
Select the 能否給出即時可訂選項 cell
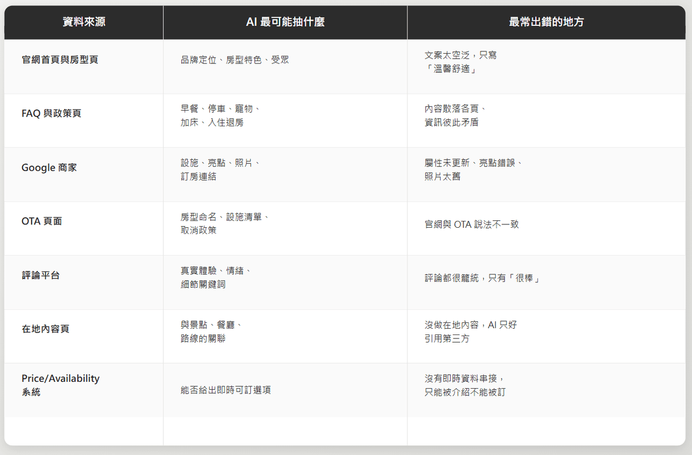coord(225,390)
